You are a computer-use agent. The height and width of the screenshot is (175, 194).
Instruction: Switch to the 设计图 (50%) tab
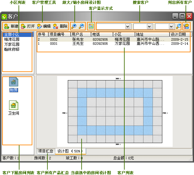70,151
